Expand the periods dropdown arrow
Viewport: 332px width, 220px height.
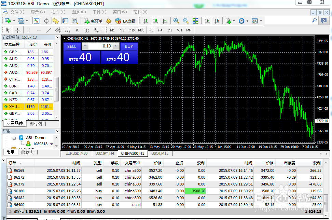pos(247,21)
